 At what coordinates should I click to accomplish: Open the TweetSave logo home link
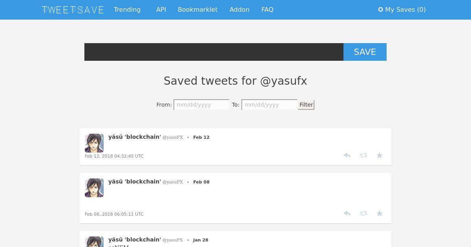(73, 10)
